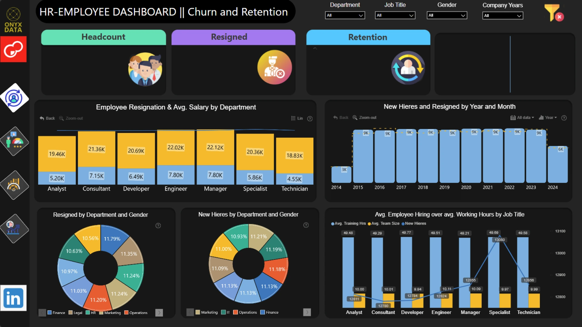Viewport: 582px width, 327px height.
Task: Click the dashboard title HR-EMPLOYEE DASHBOARD
Action: [x=164, y=12]
